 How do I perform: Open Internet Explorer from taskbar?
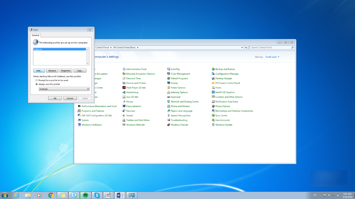(x=17, y=195)
